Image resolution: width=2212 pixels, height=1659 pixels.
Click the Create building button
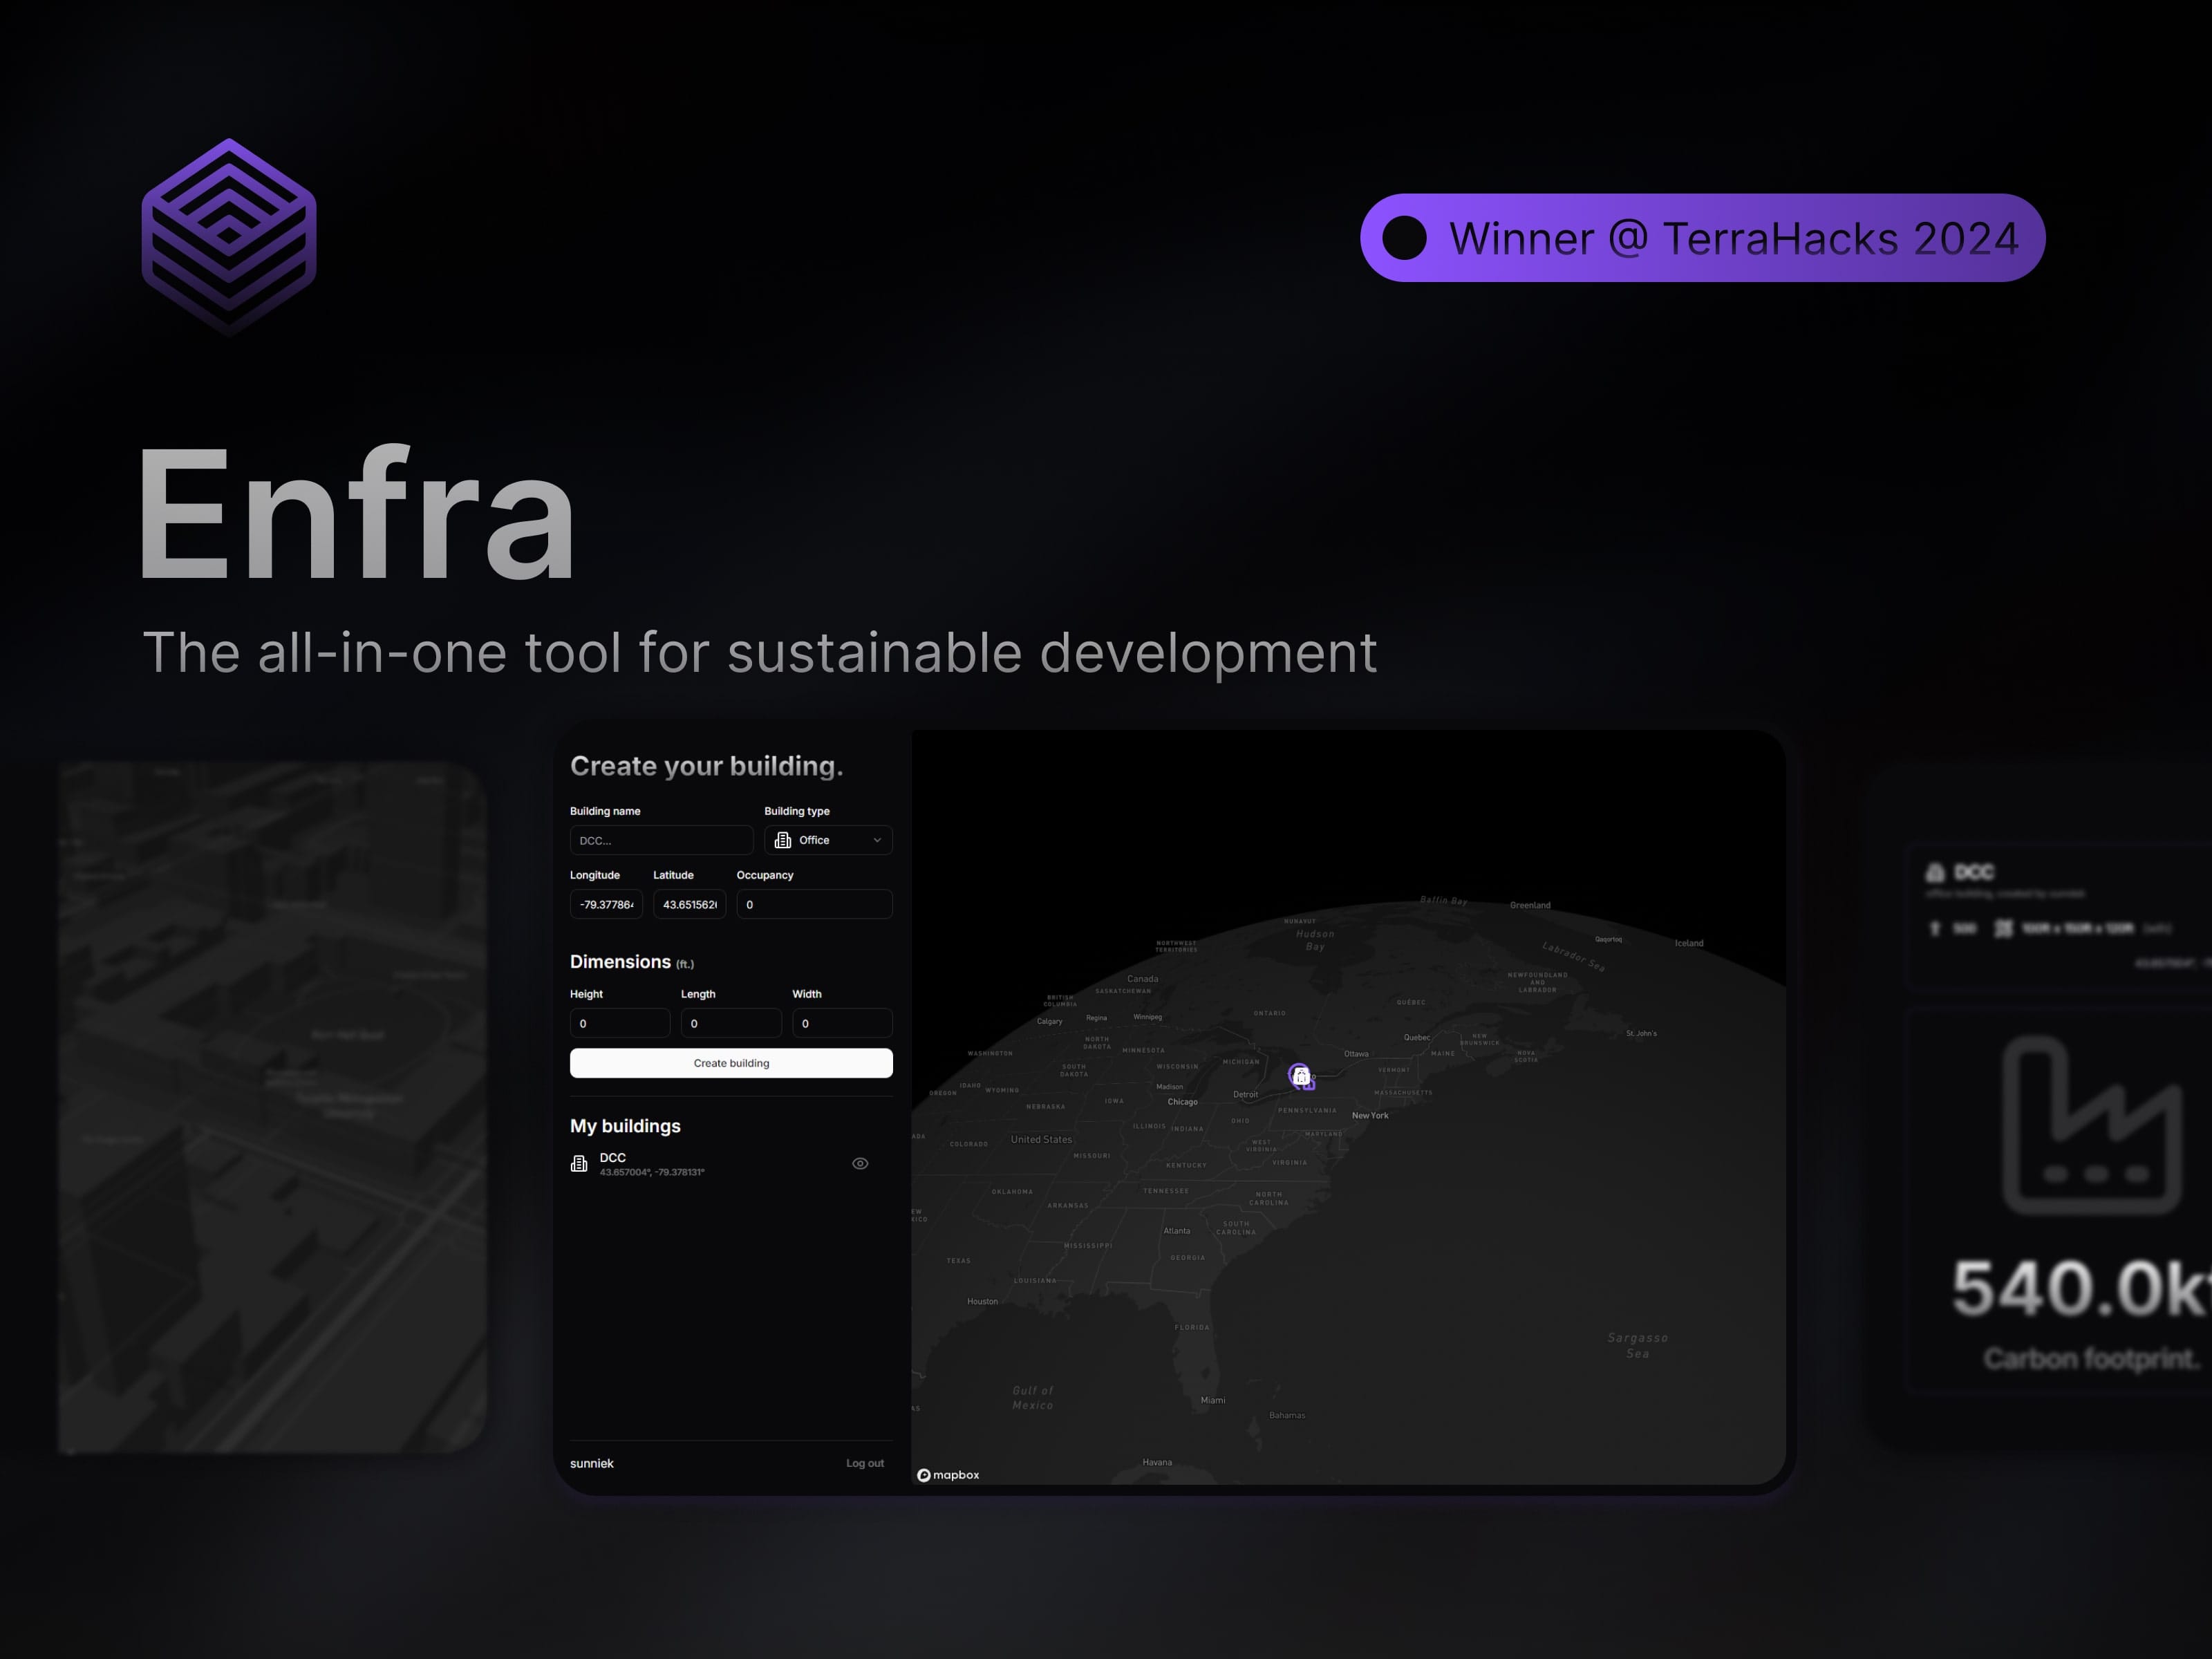[731, 1063]
